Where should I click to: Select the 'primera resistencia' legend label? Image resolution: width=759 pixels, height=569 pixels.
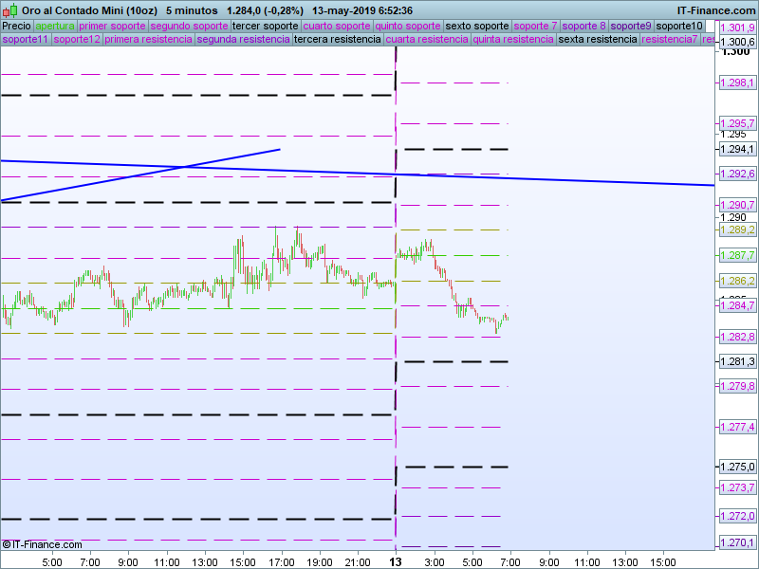148,40
